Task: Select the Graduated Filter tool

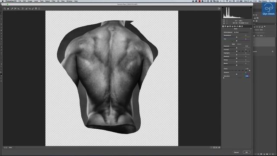Action: click(x=36, y=9)
